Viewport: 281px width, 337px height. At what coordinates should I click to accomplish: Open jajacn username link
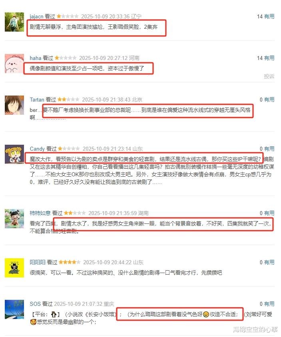coord(36,16)
